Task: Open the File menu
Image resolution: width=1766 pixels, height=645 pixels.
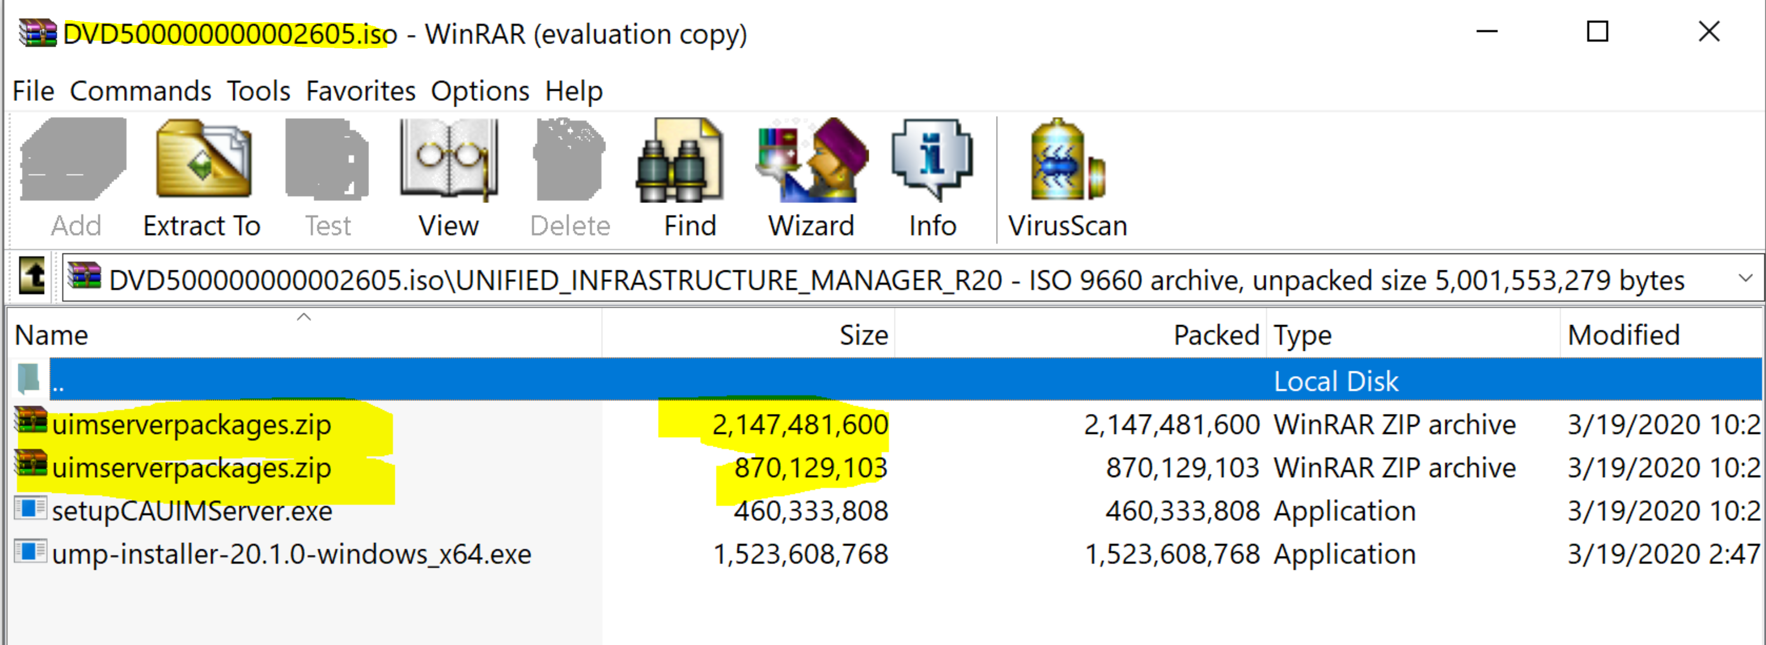Action: click(33, 91)
